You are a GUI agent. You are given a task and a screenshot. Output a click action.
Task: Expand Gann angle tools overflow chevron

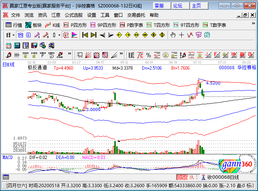121,54
